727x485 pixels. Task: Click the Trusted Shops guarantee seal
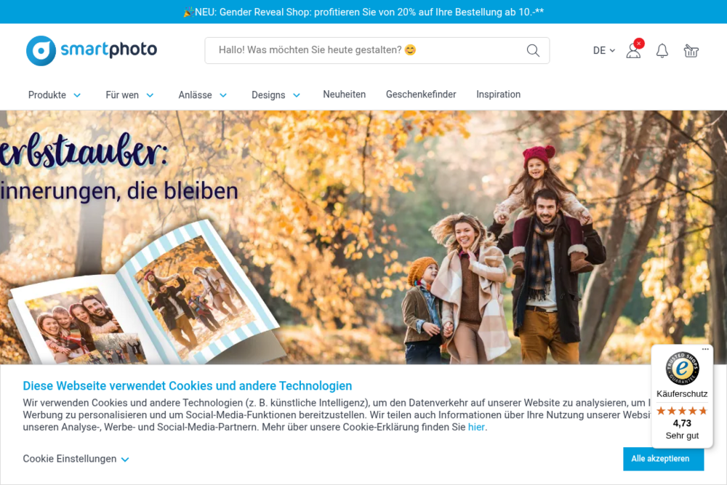[x=682, y=369]
